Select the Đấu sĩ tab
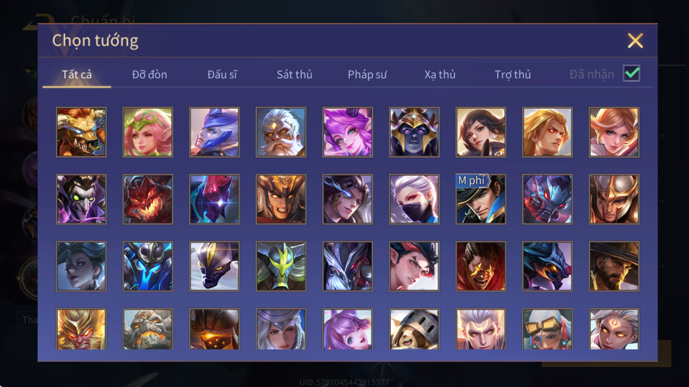This screenshot has width=689, height=387. tap(222, 74)
